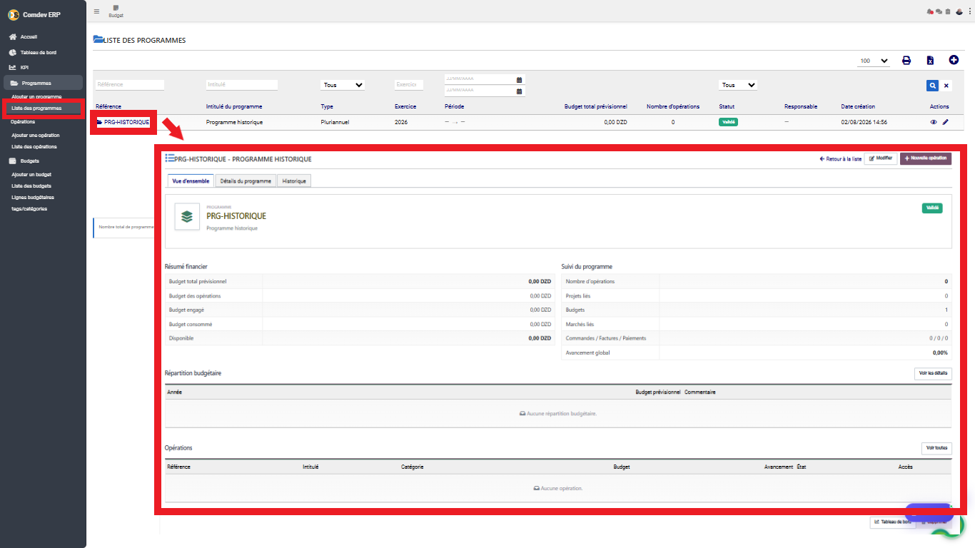Change the page size dropdown showing 100
The width and height of the screenshot is (975, 548).
tap(874, 61)
